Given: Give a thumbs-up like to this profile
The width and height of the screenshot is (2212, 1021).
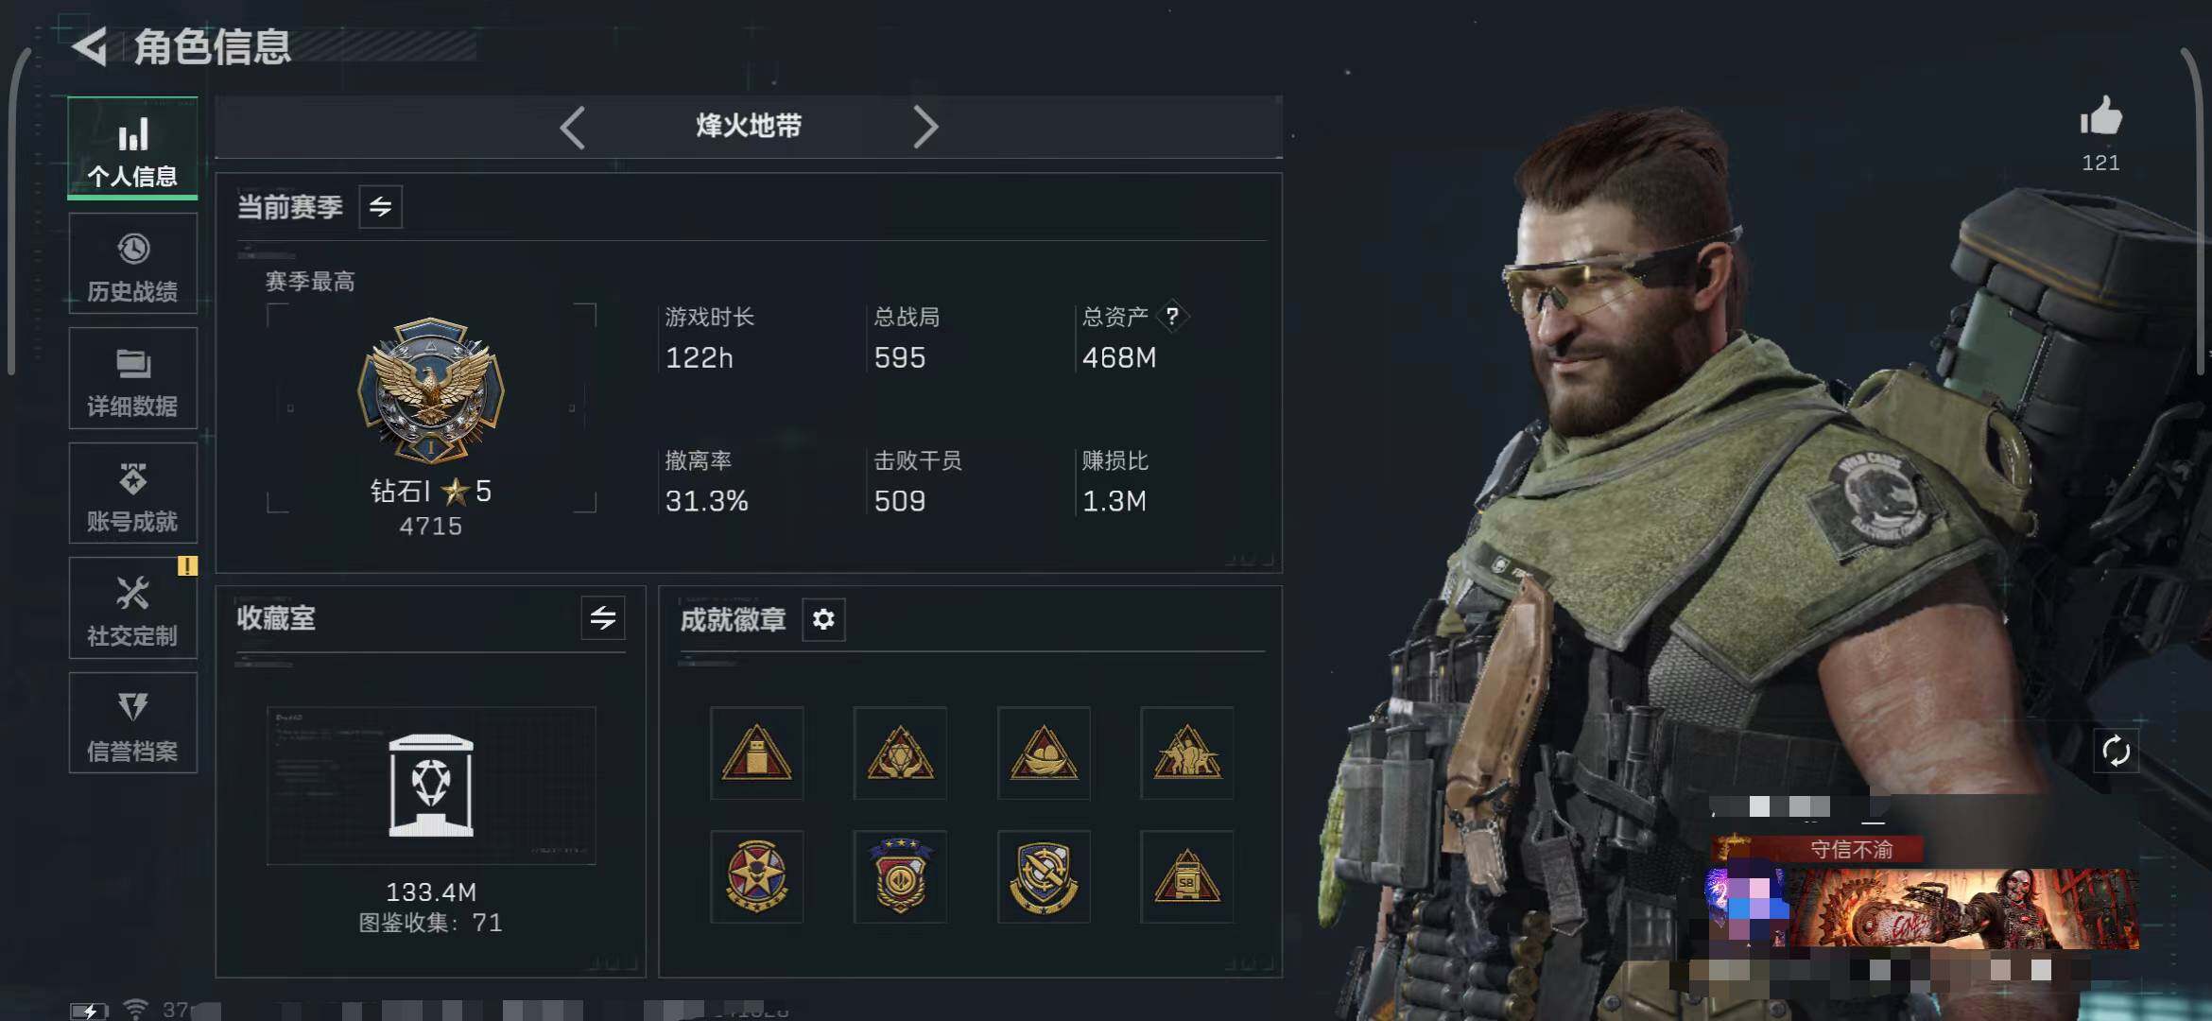Looking at the screenshot, I should (x=2100, y=118).
